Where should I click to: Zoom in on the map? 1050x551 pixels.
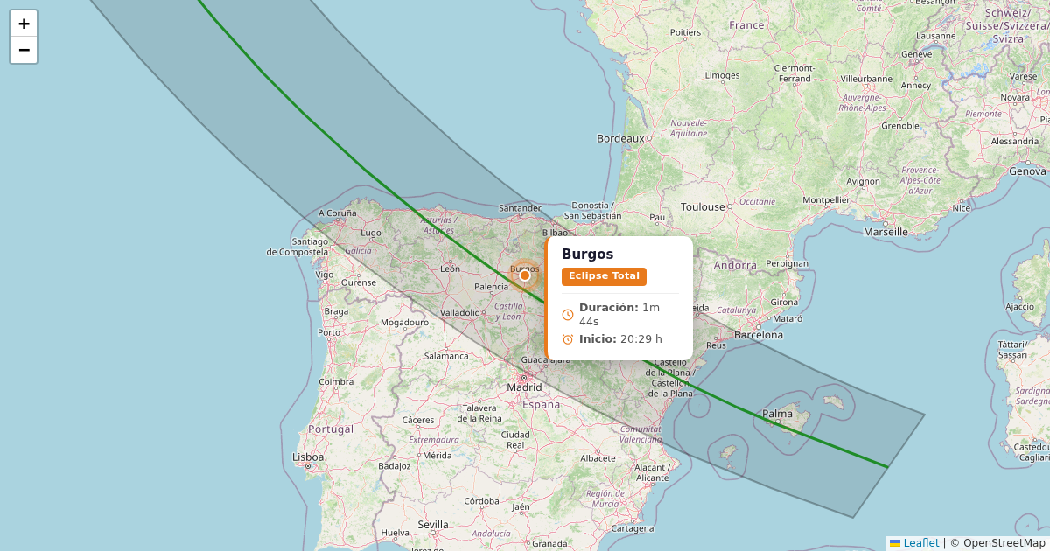click(x=24, y=24)
